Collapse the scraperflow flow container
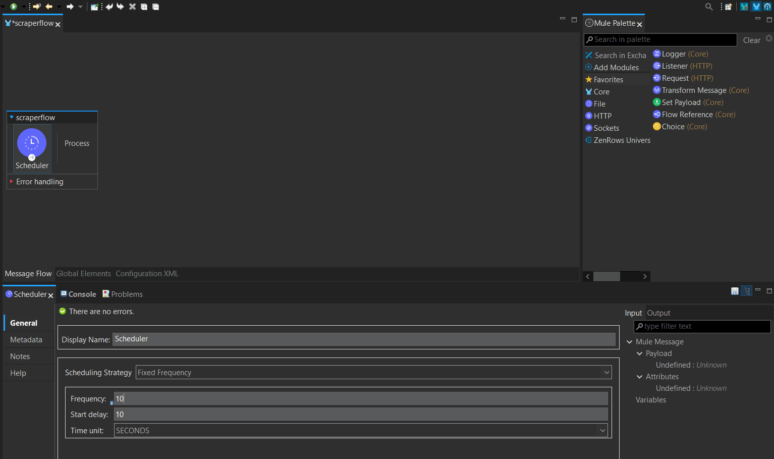The width and height of the screenshot is (774, 459). coord(12,117)
